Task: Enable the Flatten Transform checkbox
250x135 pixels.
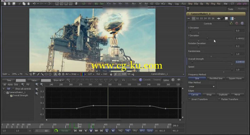Action: tap(219, 99)
